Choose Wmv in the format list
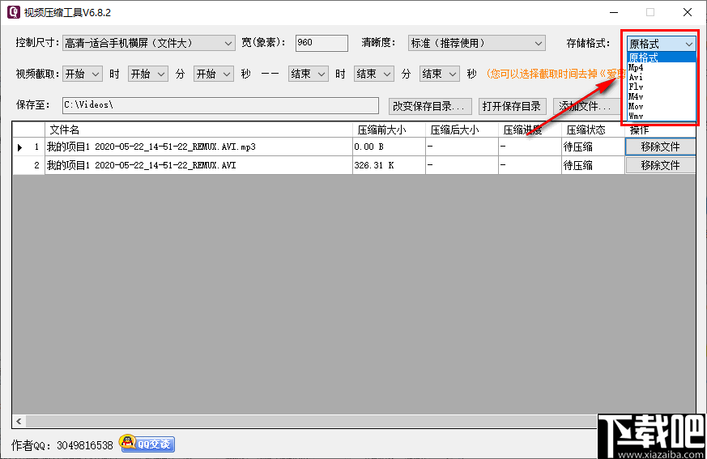 point(661,116)
